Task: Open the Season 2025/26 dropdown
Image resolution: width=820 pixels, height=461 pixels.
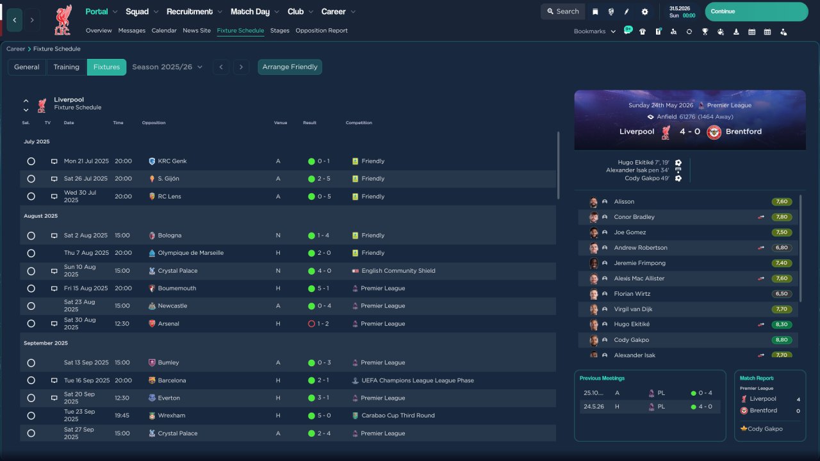Action: [x=167, y=67]
